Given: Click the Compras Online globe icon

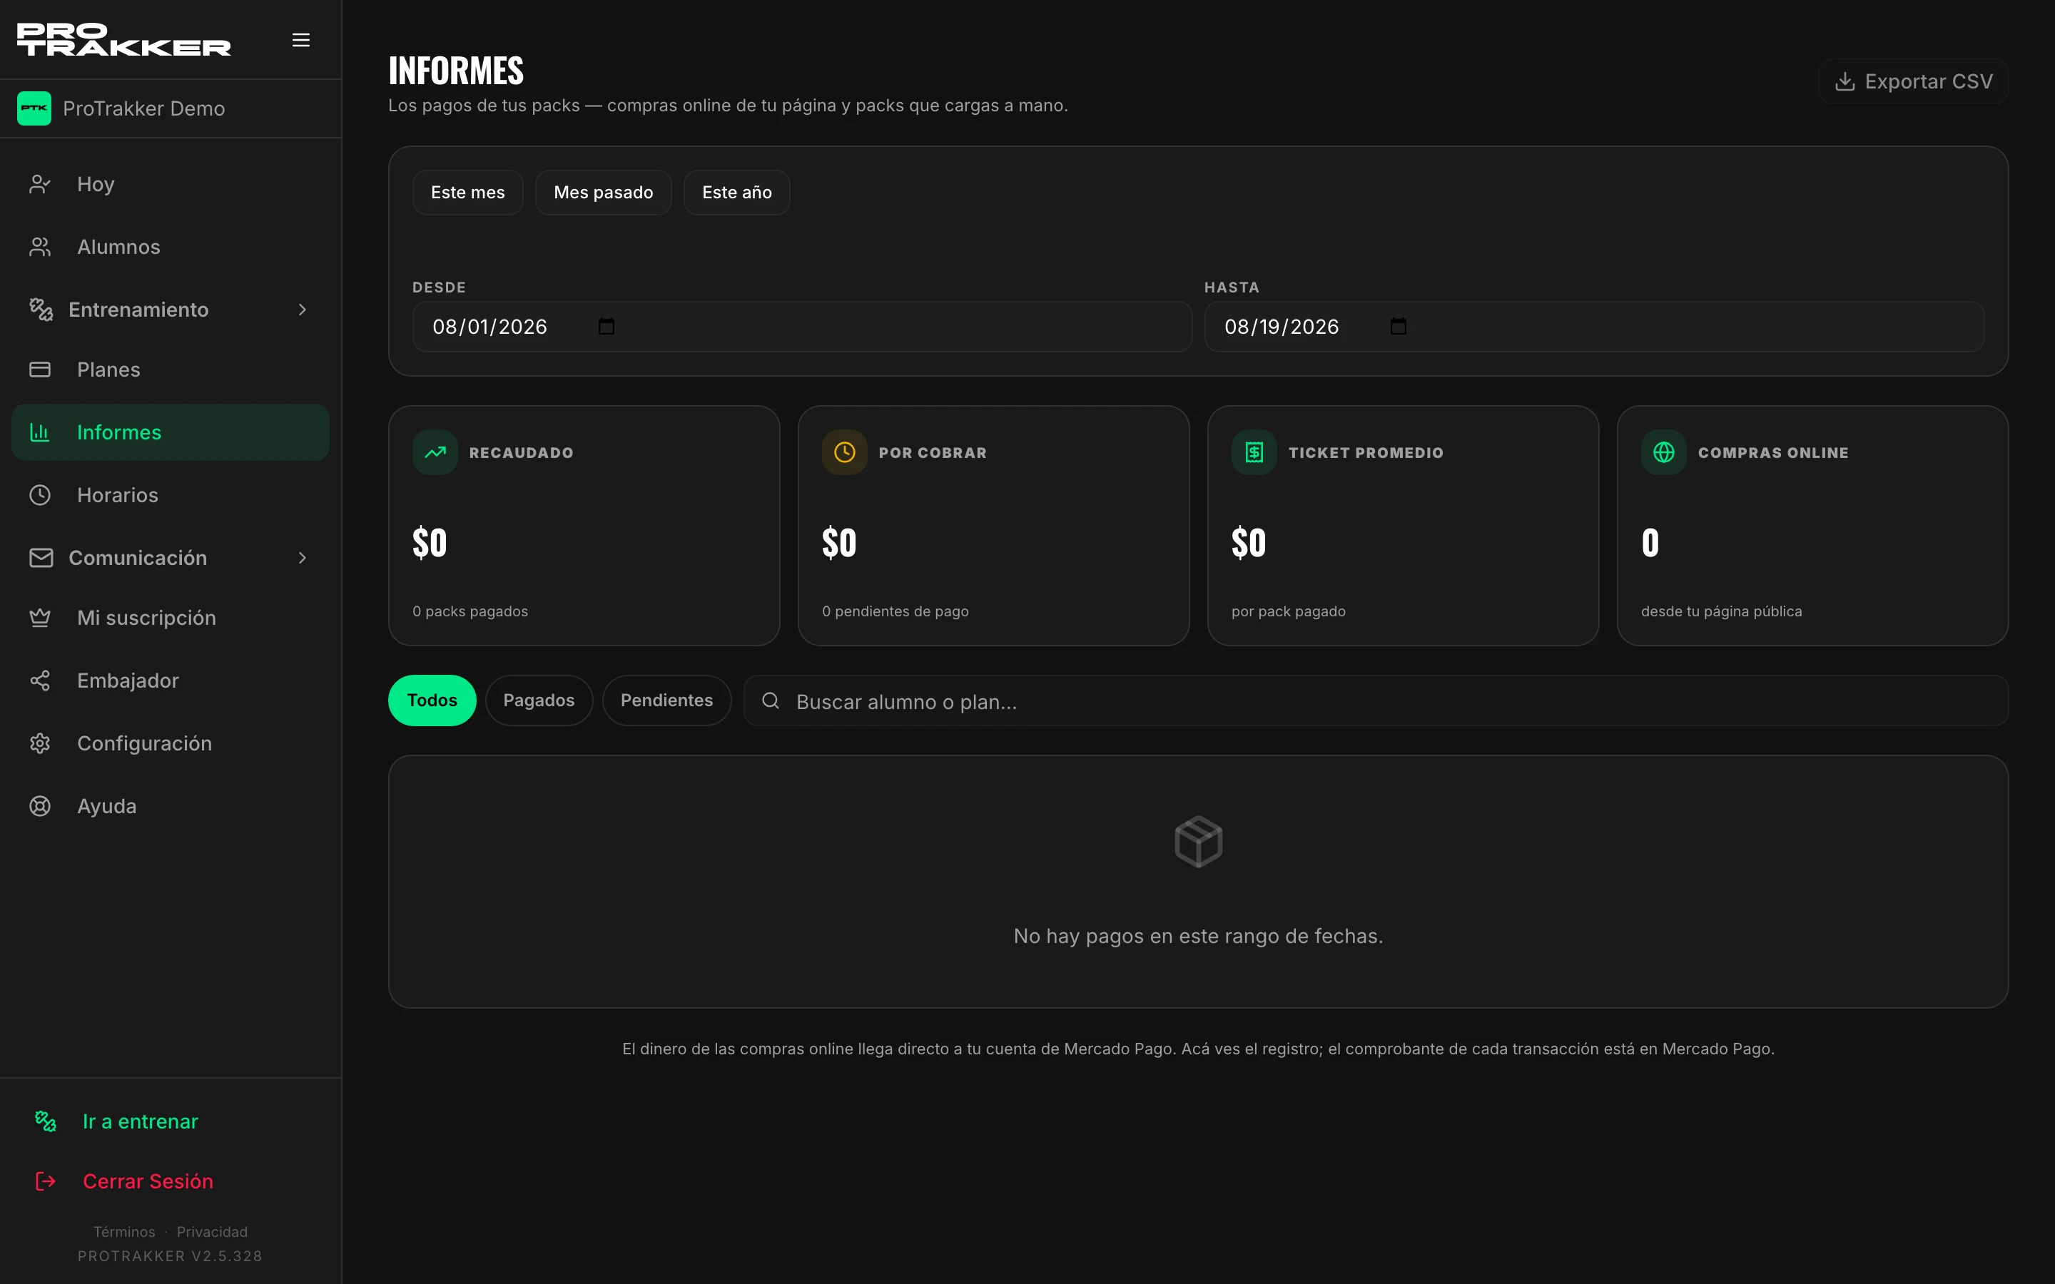Looking at the screenshot, I should (x=1663, y=452).
